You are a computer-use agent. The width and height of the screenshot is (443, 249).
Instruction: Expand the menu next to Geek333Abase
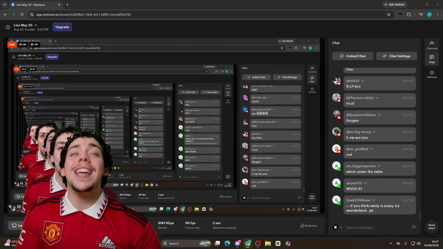point(374,200)
